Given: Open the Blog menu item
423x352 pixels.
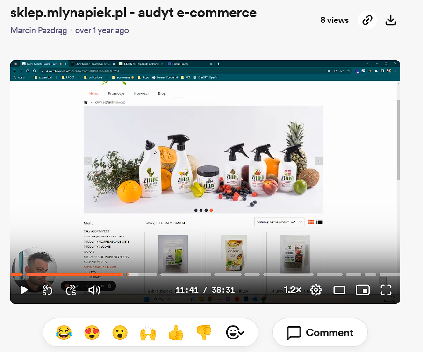Looking at the screenshot, I should [162, 93].
